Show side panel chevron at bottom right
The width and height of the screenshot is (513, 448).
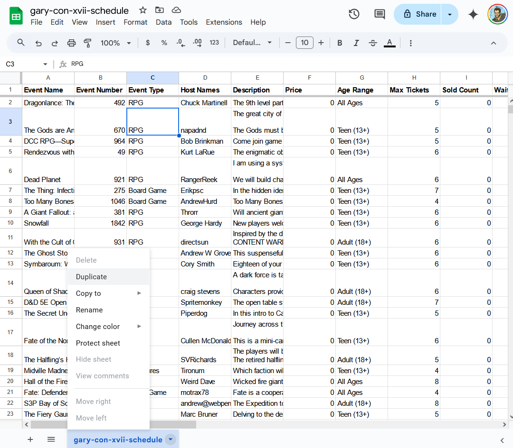(502, 440)
